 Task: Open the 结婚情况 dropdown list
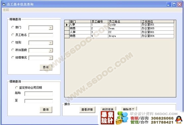(51, 58)
